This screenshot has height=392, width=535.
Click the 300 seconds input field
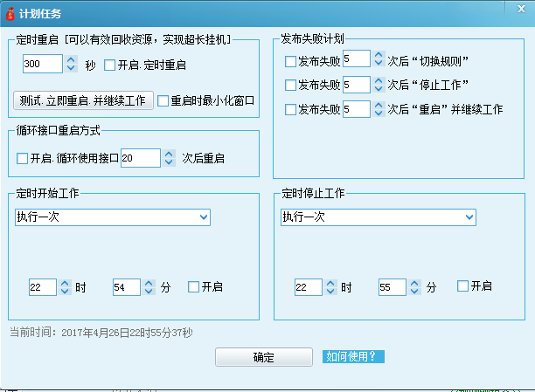(x=43, y=64)
